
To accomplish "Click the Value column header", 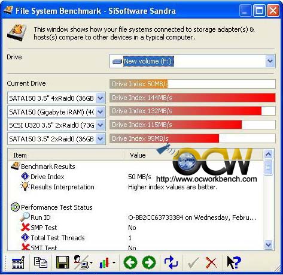I will [x=193, y=155].
